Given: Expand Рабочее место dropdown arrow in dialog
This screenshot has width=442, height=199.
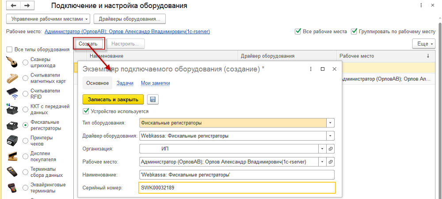Looking at the screenshot, I should pyautogui.click(x=322, y=162).
